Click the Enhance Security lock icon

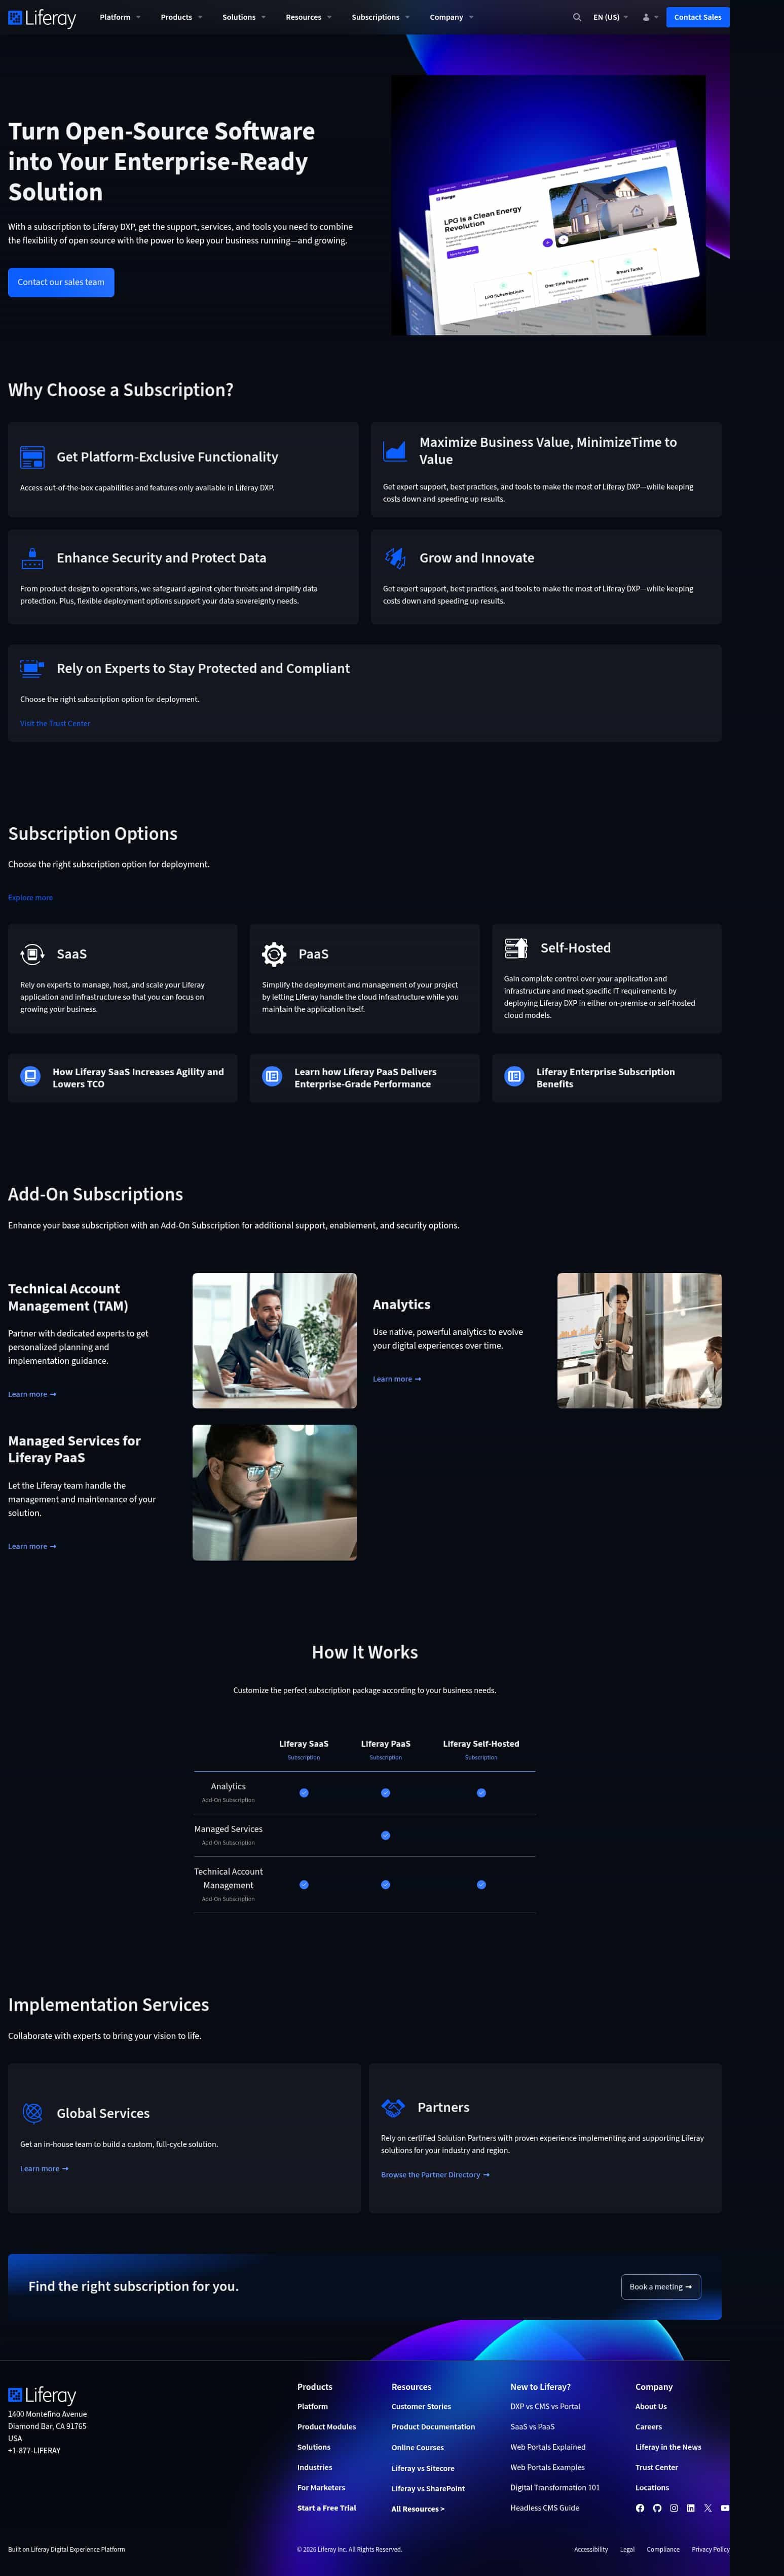(x=32, y=558)
